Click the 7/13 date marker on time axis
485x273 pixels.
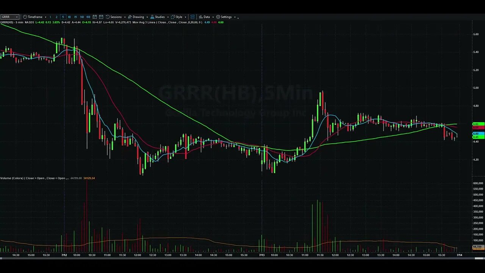[x=262, y=255]
